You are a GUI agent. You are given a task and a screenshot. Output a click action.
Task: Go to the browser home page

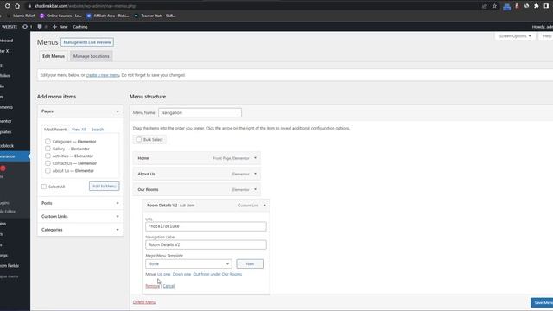[x=17, y=6]
